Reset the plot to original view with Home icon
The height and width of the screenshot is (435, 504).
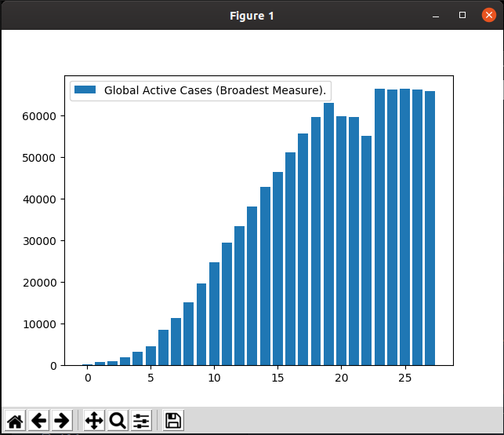point(15,421)
